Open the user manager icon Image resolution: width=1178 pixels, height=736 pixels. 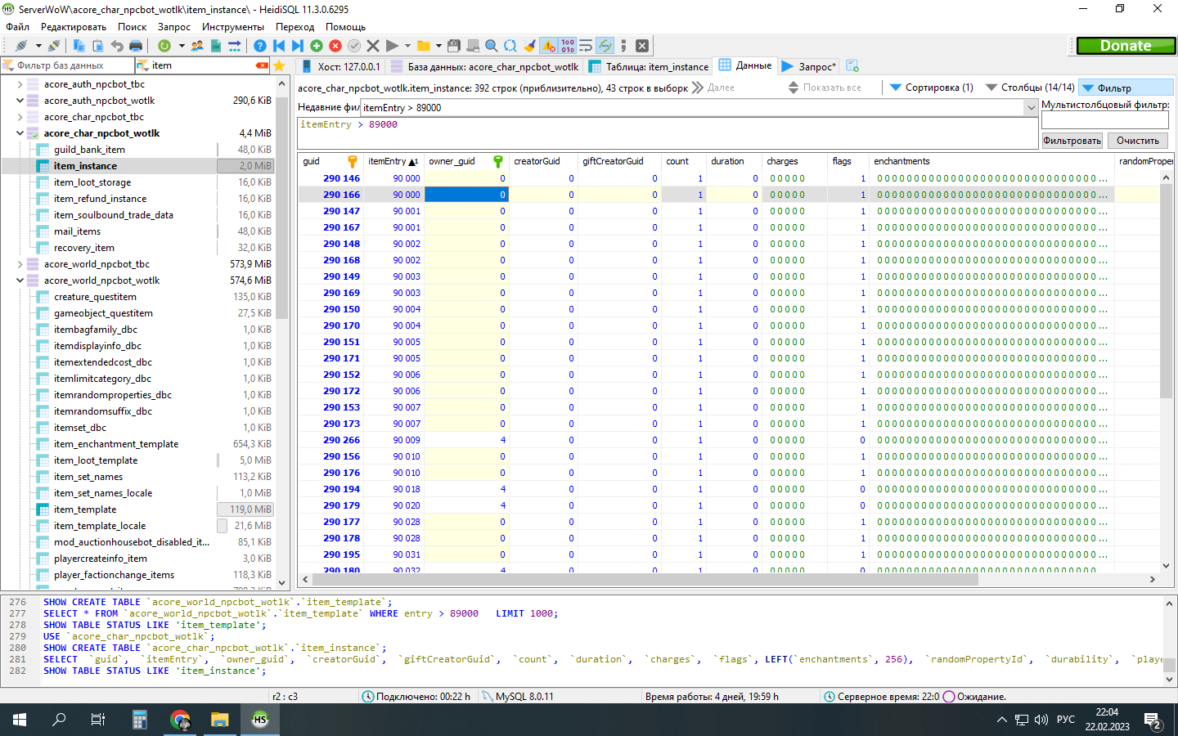click(197, 46)
